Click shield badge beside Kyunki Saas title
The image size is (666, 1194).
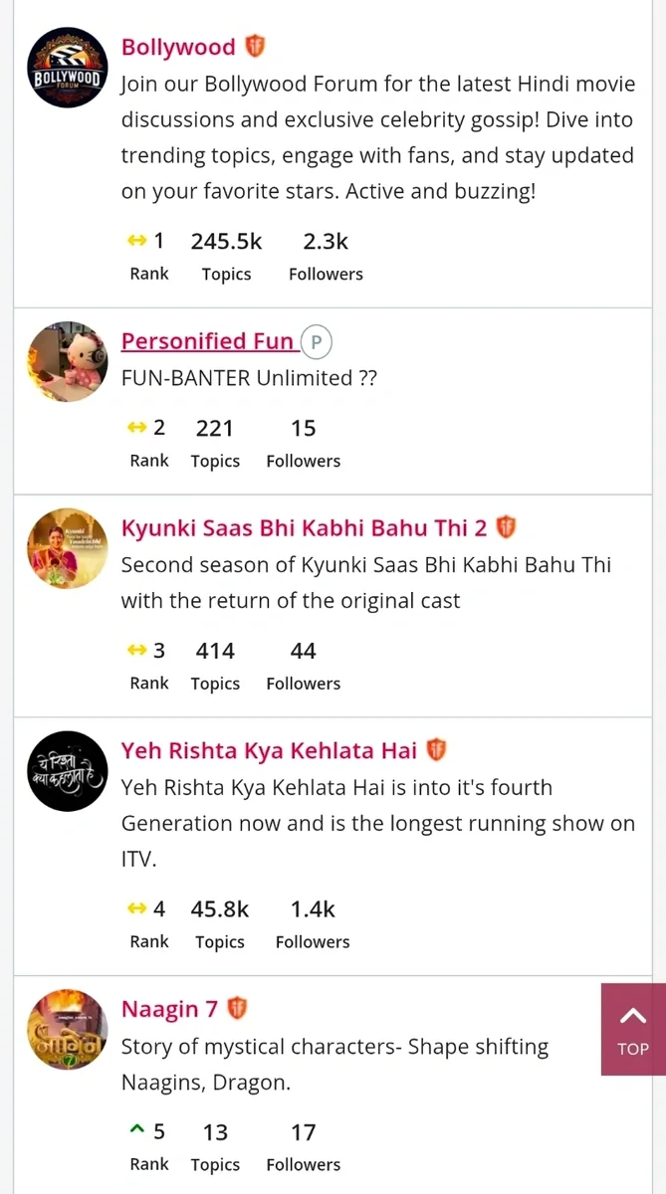point(506,527)
